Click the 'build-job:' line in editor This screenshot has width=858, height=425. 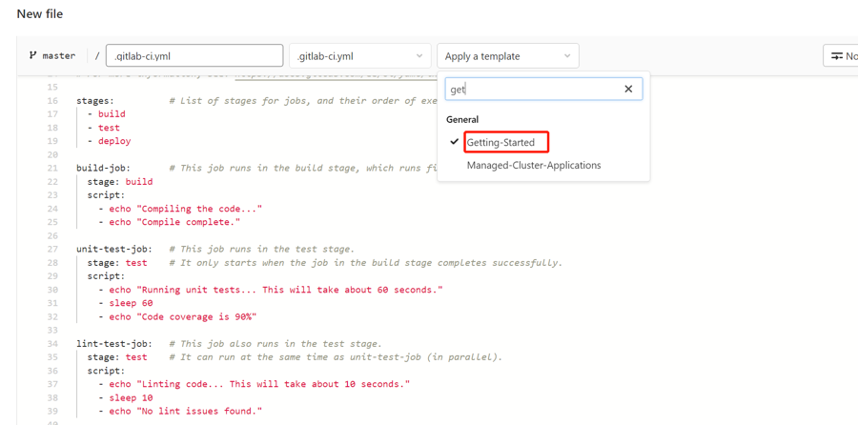(x=103, y=168)
